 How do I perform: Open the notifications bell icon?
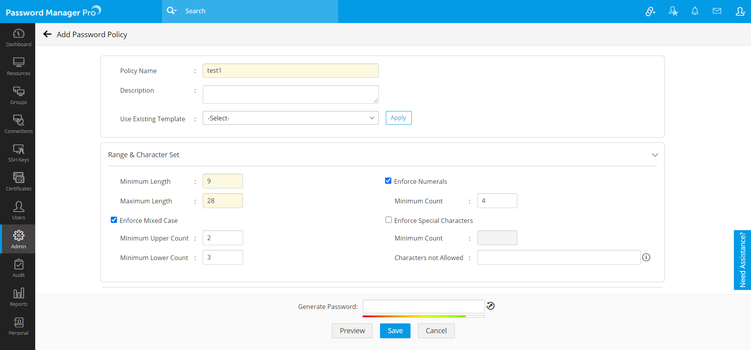(x=695, y=11)
